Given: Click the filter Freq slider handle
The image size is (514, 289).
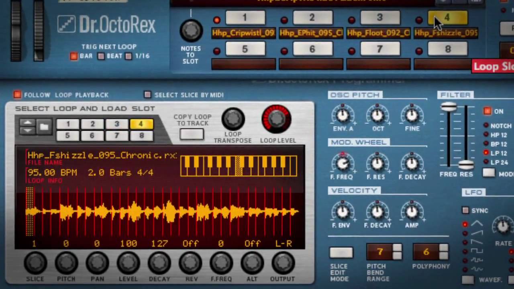Looking at the screenshot, I should coord(449,107).
